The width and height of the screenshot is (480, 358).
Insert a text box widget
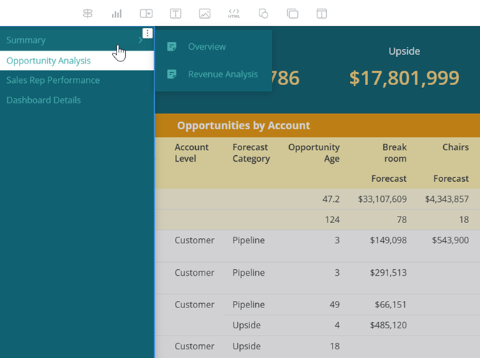coord(176,14)
